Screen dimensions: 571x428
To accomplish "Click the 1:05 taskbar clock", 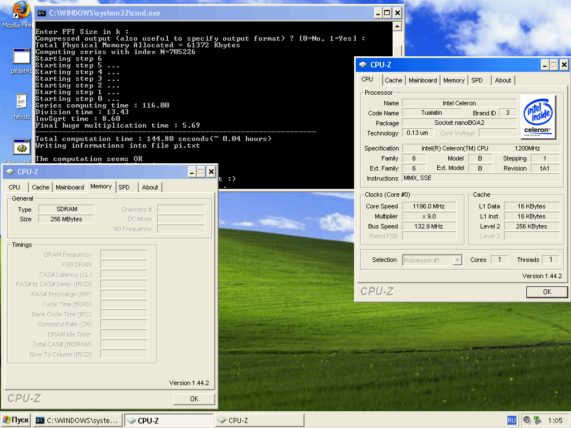I will click(555, 421).
